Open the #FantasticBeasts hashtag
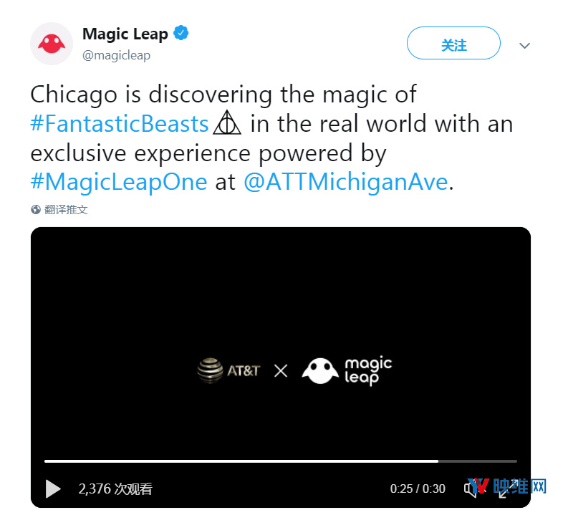Screen dimensions: 563x510 (x=119, y=123)
